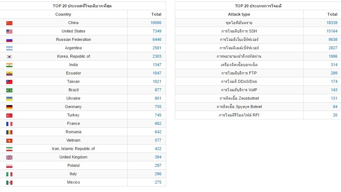The image size is (341, 192).
Task: Click the United Kingdom flag icon
Action: pyautogui.click(x=10, y=158)
